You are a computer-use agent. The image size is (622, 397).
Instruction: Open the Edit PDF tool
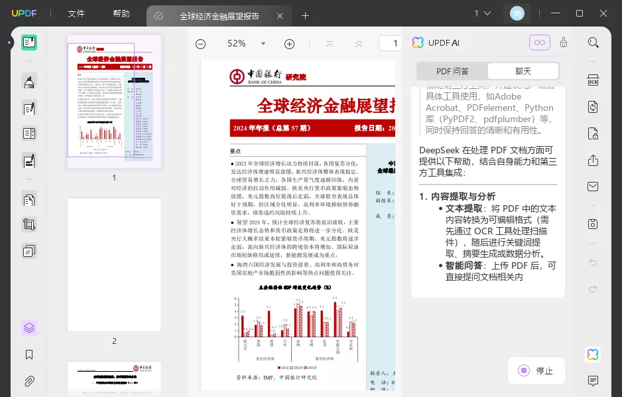point(29,108)
